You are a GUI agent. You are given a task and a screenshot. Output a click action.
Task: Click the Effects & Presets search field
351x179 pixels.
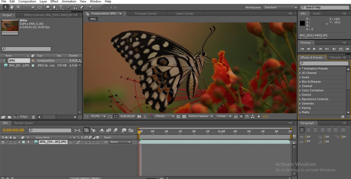324,63
